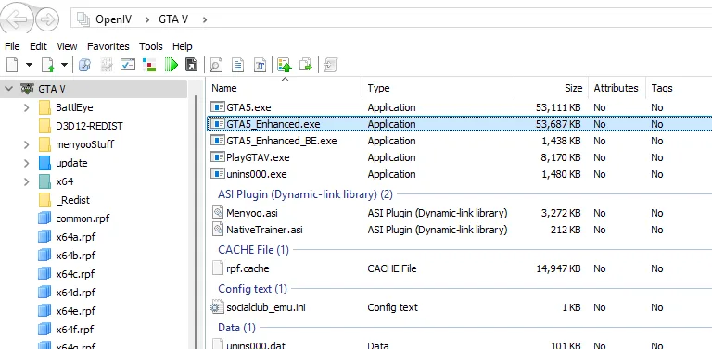Click the Config text (1) group header
Image resolution: width=712 pixels, height=349 pixels.
click(x=252, y=289)
